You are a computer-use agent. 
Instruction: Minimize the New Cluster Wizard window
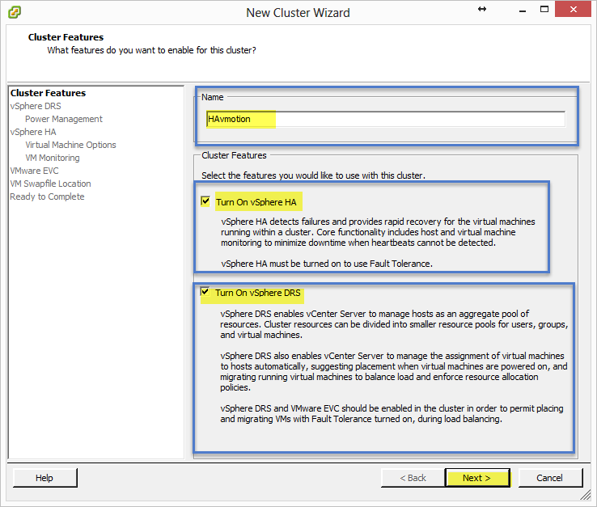tap(523, 10)
